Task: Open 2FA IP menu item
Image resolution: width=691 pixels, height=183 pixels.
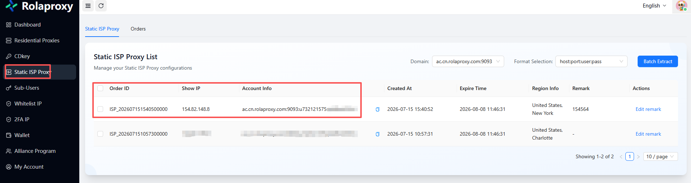Action: click(x=40, y=119)
